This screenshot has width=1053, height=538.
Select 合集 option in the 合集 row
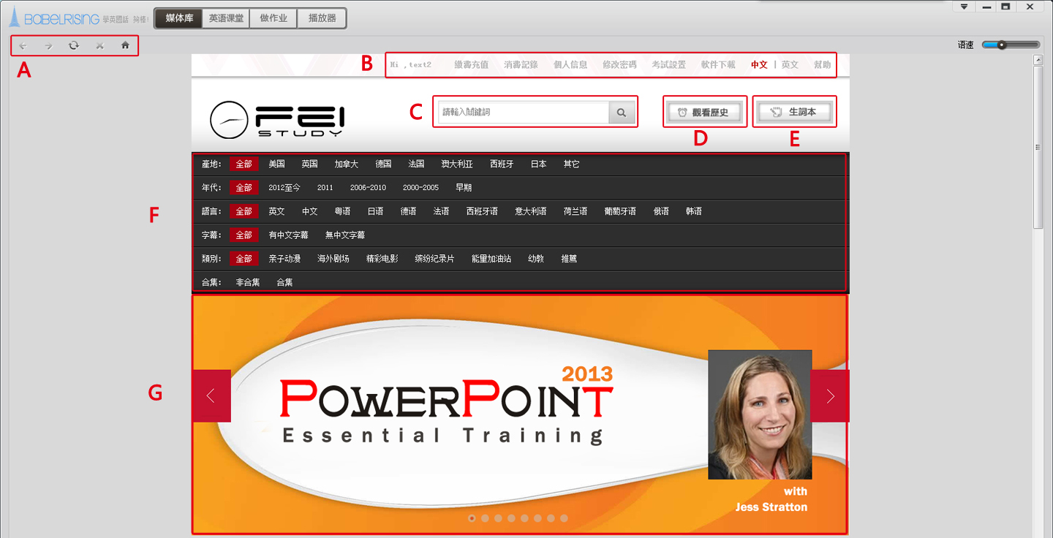pyautogui.click(x=284, y=282)
